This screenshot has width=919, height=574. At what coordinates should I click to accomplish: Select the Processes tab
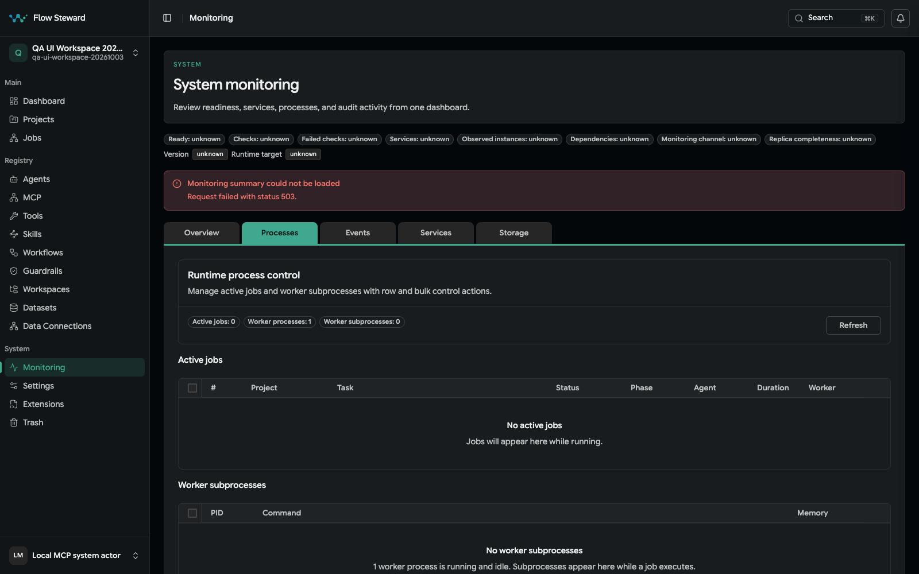[280, 233]
